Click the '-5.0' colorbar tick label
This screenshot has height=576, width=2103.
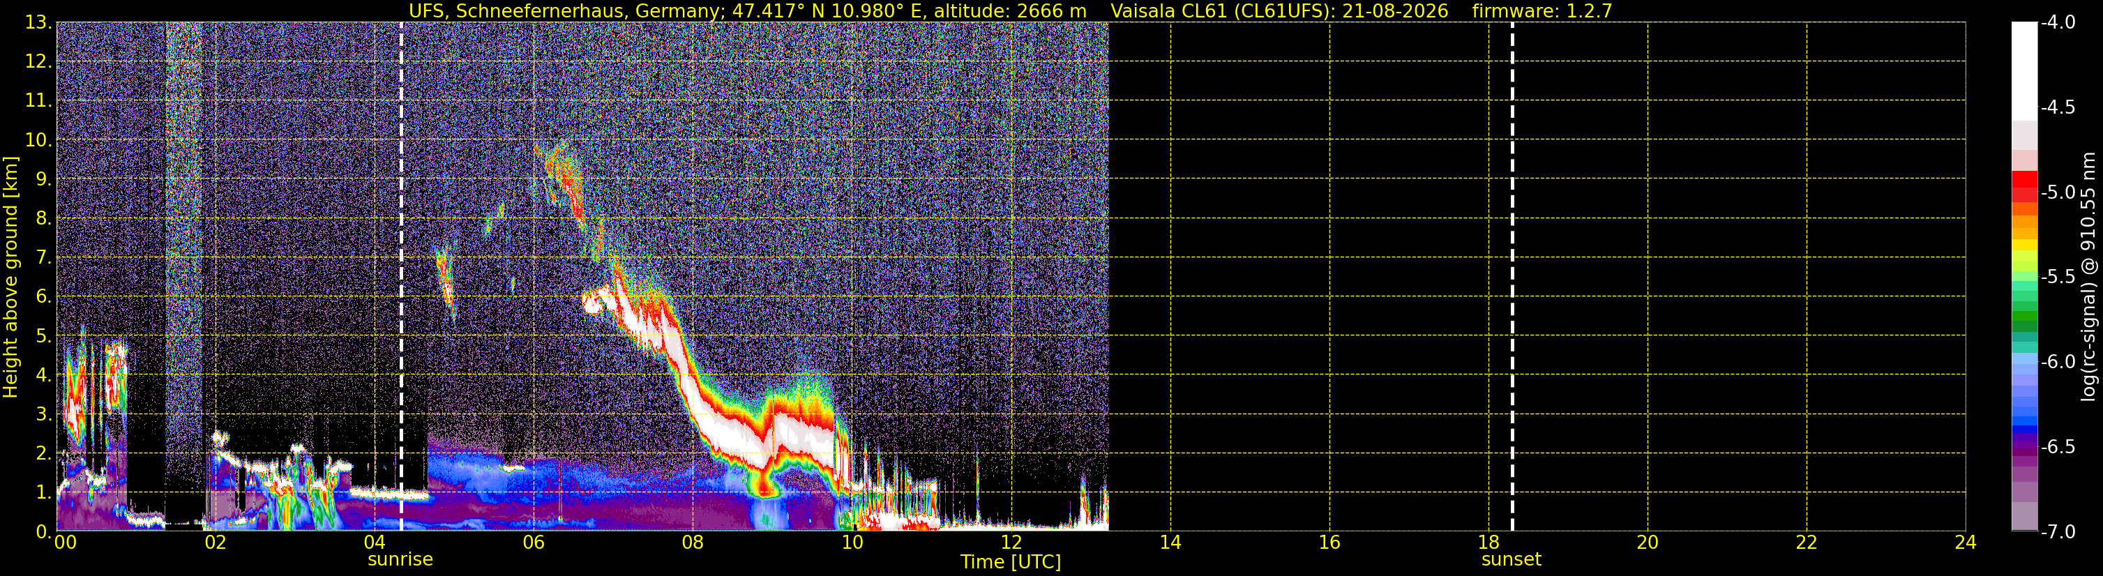click(x=2057, y=192)
